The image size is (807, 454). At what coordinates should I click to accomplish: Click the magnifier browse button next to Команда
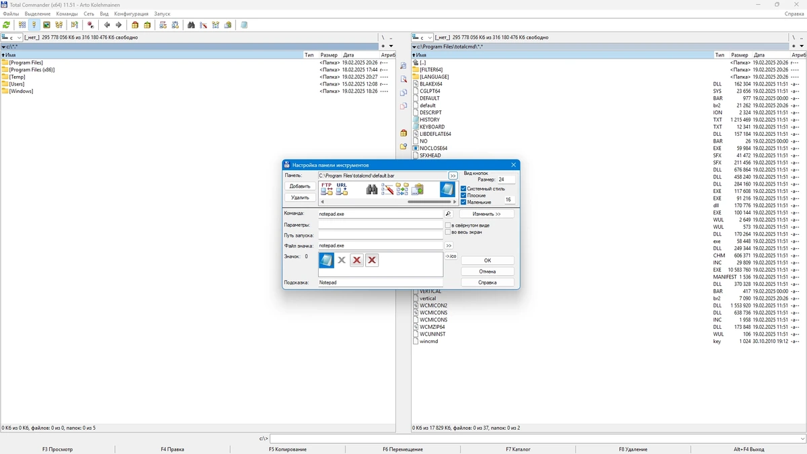pos(449,214)
